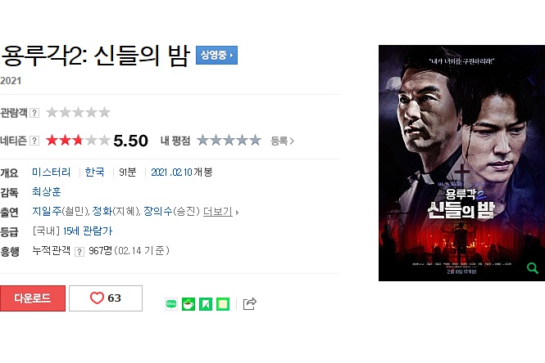The width and height of the screenshot is (545, 363).
Task: Open the external share arrow icon
Action: 250,303
